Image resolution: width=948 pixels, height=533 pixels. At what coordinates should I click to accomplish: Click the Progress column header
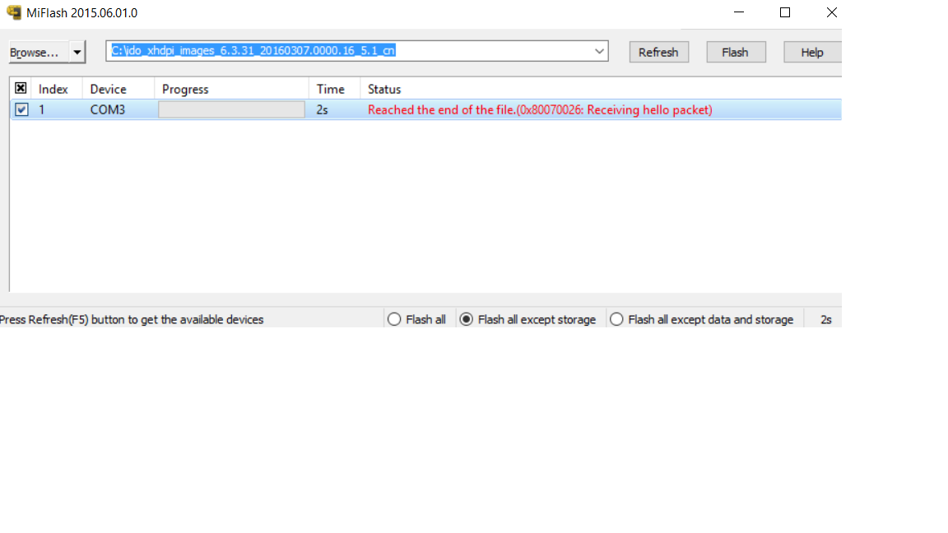click(x=231, y=89)
